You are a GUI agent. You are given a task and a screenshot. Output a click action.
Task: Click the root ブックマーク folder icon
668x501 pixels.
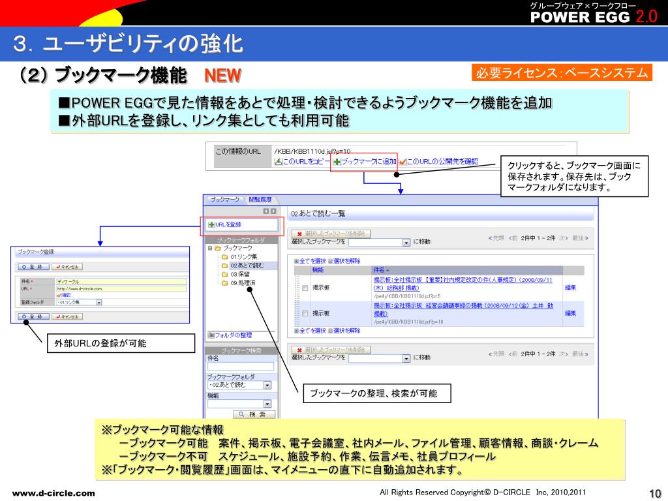tap(218, 248)
